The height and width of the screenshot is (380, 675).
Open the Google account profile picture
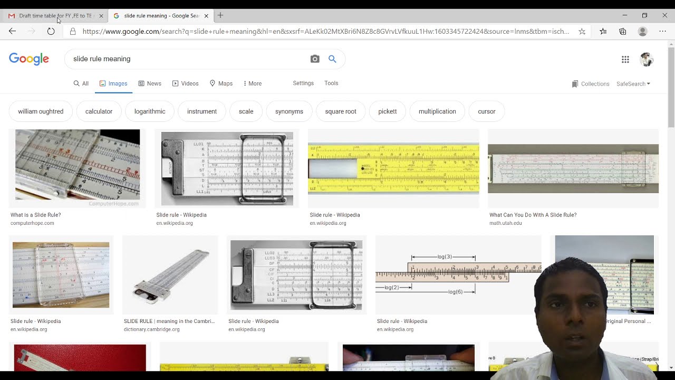click(x=647, y=59)
